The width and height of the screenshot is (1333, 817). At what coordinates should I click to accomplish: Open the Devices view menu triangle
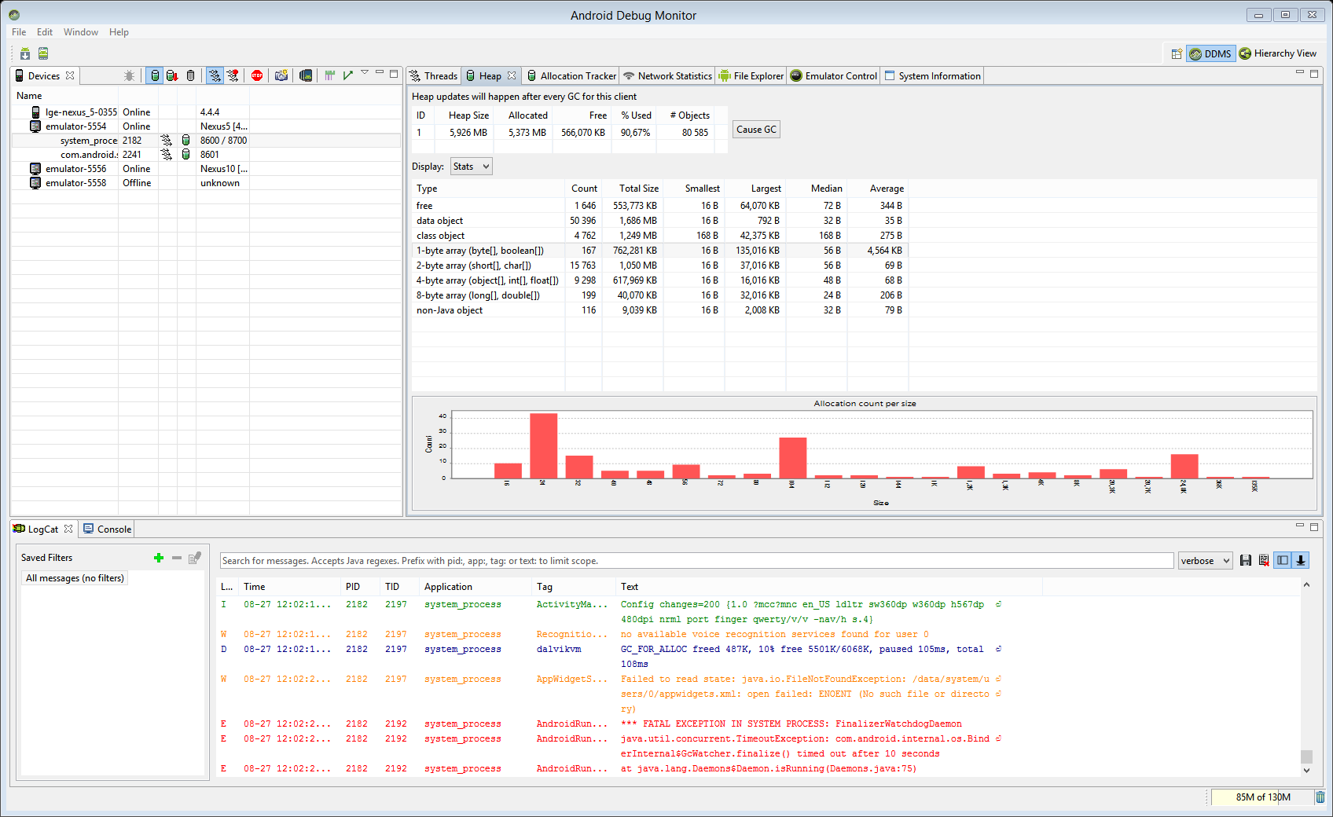click(x=365, y=72)
